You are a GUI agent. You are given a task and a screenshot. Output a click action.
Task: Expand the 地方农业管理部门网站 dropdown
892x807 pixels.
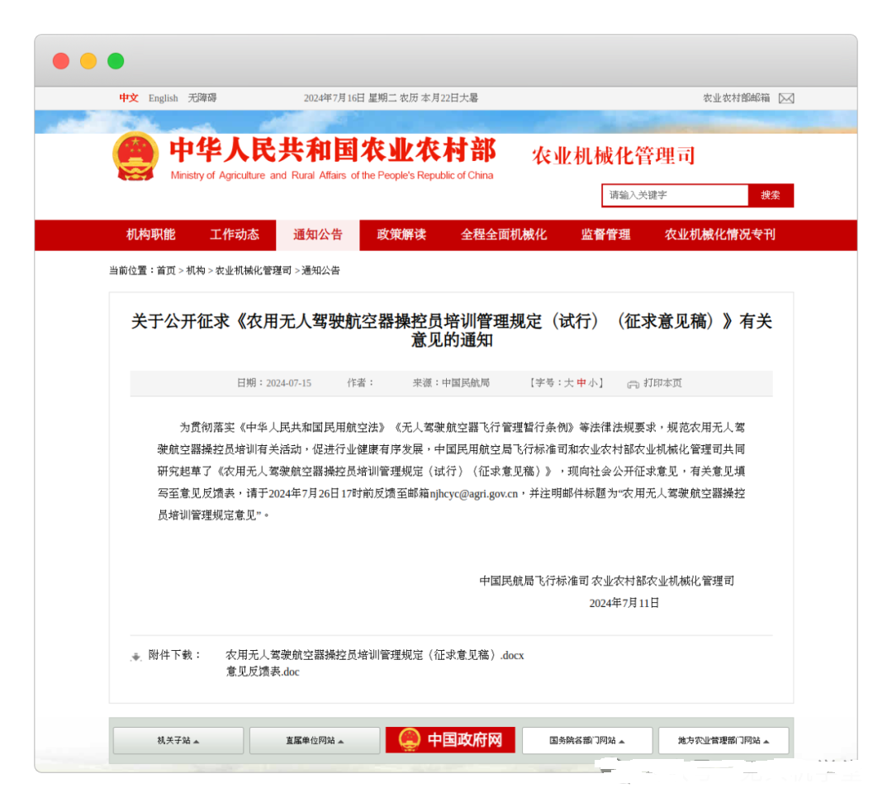723,739
